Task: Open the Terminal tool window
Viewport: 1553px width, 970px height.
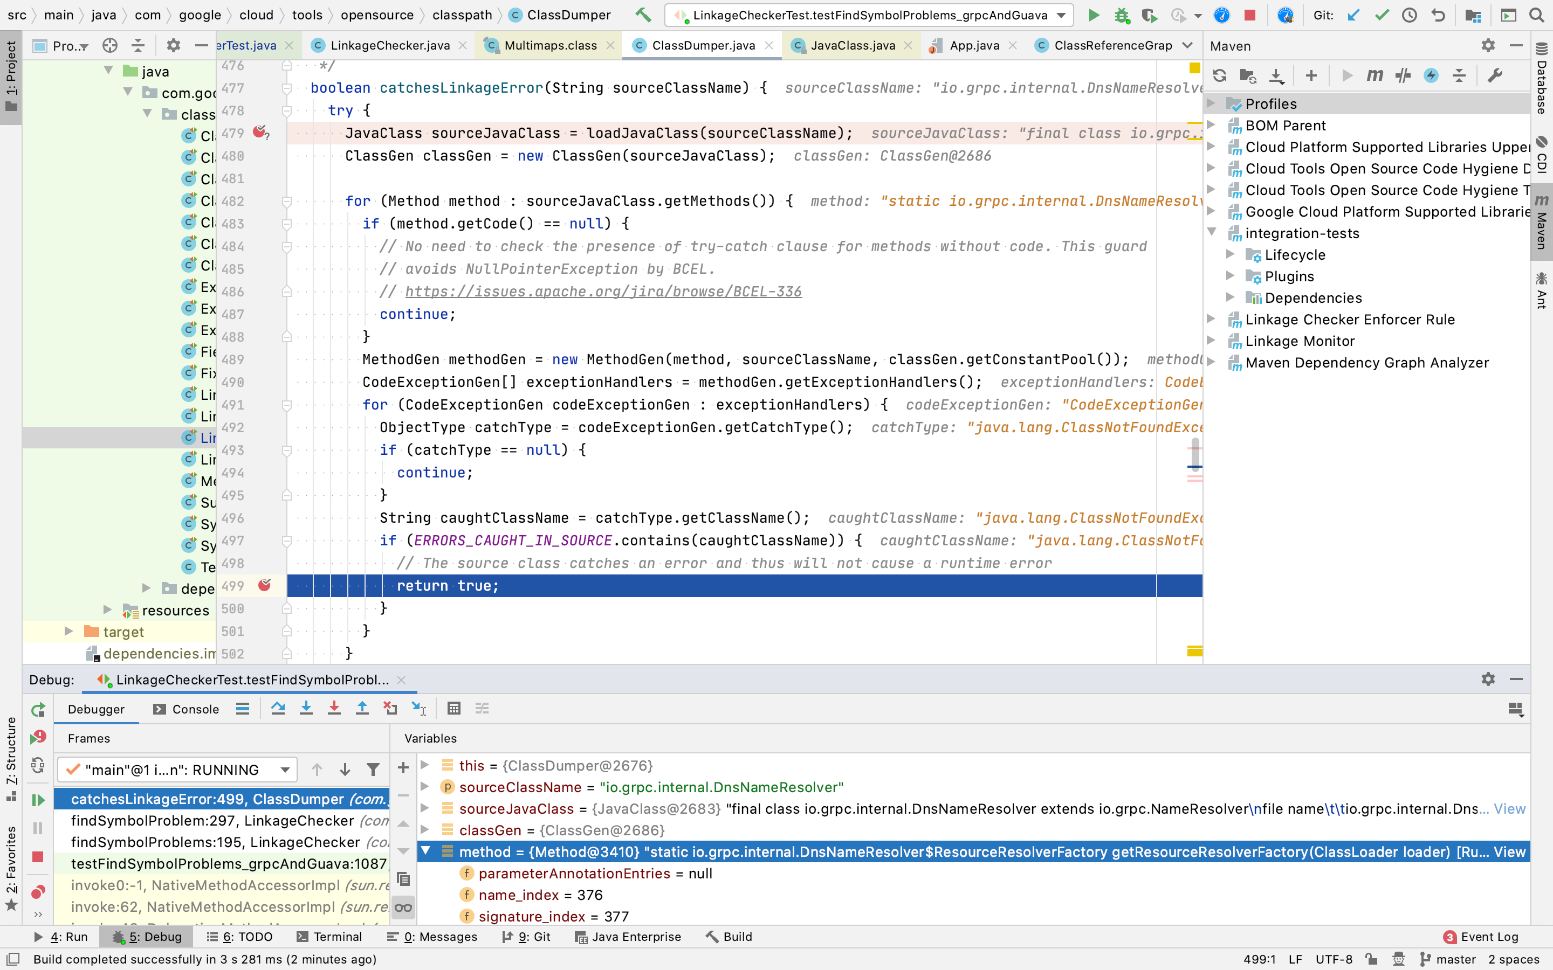Action: click(330, 937)
